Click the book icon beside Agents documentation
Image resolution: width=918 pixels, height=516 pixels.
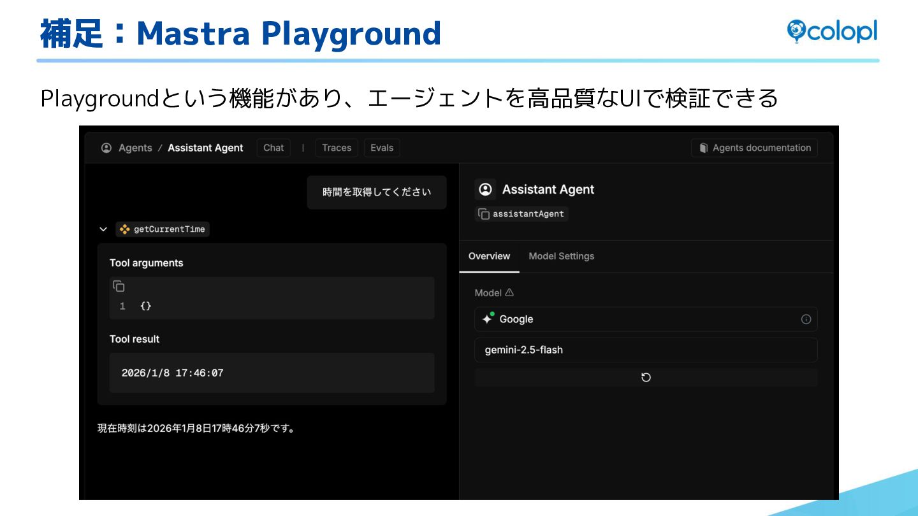pyautogui.click(x=704, y=148)
